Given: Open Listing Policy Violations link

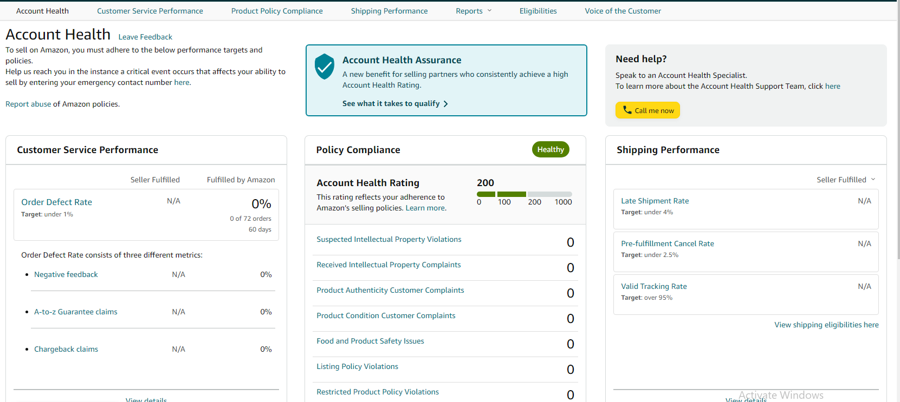Looking at the screenshot, I should coord(357,366).
